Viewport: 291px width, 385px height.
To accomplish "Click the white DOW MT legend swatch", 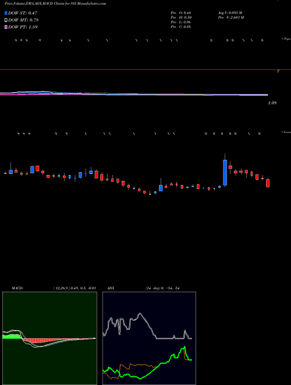I will point(6,20).
